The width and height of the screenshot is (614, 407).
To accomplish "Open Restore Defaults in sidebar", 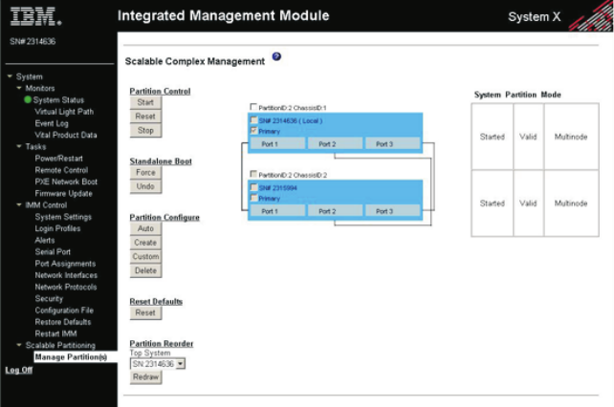I will (63, 322).
